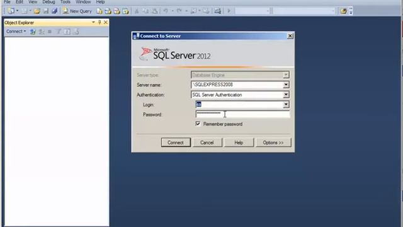Click the Save disk icon in toolbar

46,11
